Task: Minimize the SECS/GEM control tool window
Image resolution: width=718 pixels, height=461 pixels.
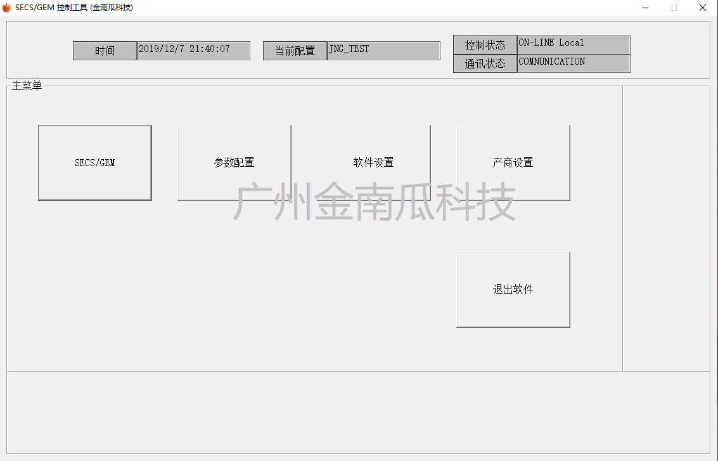Action: click(x=644, y=8)
